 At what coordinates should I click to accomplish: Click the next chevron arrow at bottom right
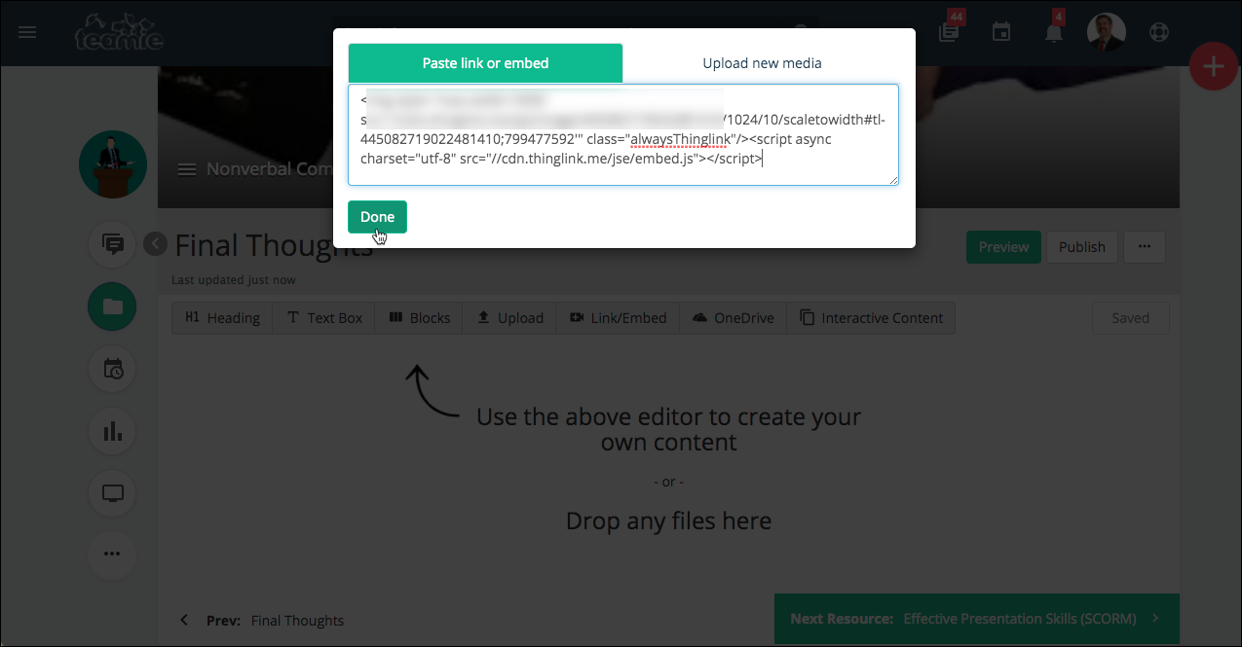pyautogui.click(x=1155, y=619)
